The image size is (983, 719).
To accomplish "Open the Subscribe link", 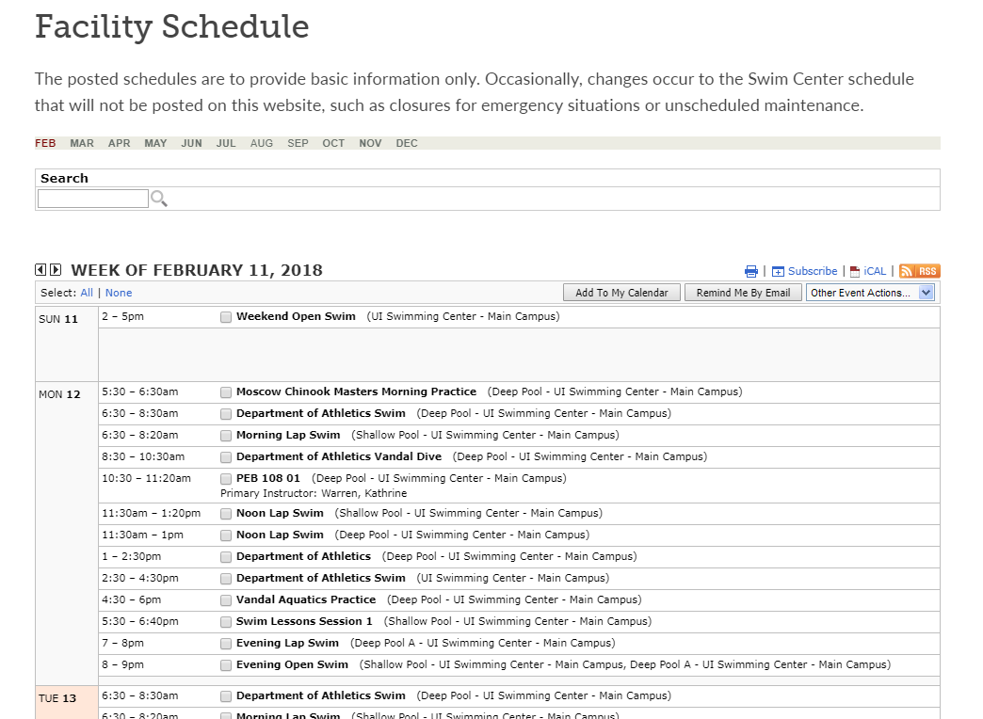I will pos(813,271).
